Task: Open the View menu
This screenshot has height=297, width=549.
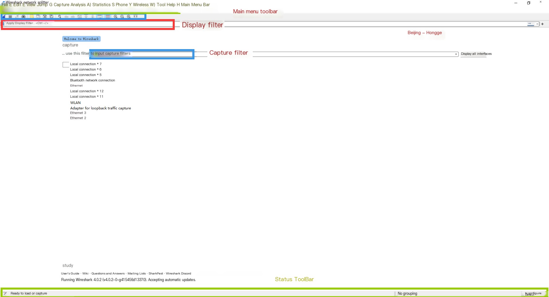Action: point(31,5)
